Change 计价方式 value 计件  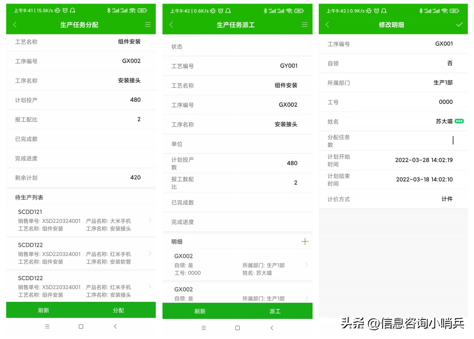click(x=447, y=199)
